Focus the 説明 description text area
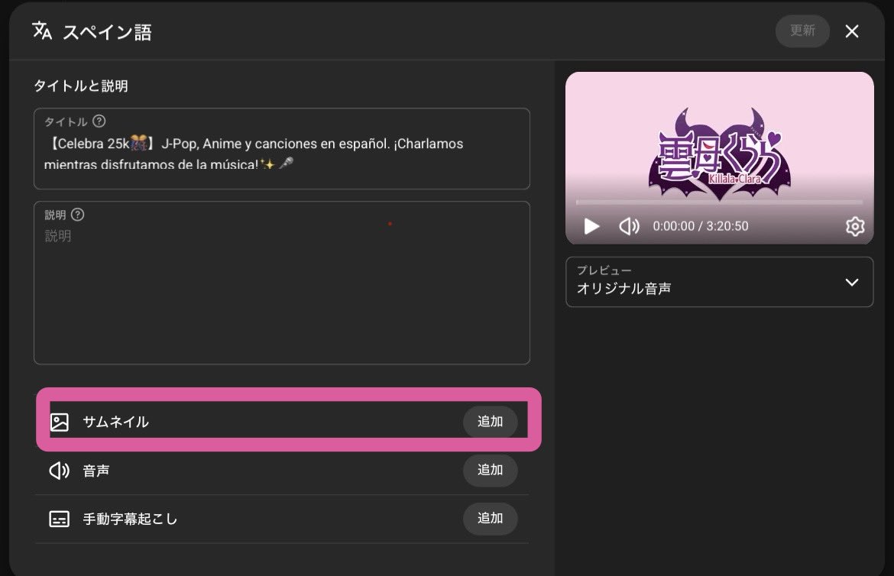Viewport: 894px width, 576px height. pos(282,283)
